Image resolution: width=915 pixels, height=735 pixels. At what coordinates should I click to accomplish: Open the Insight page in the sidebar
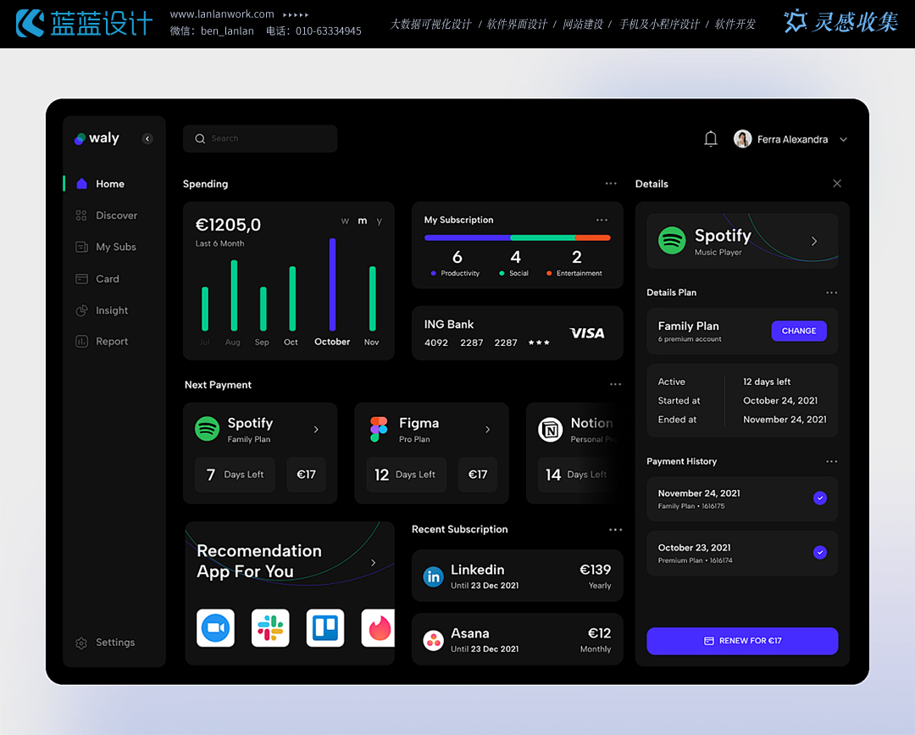(111, 310)
